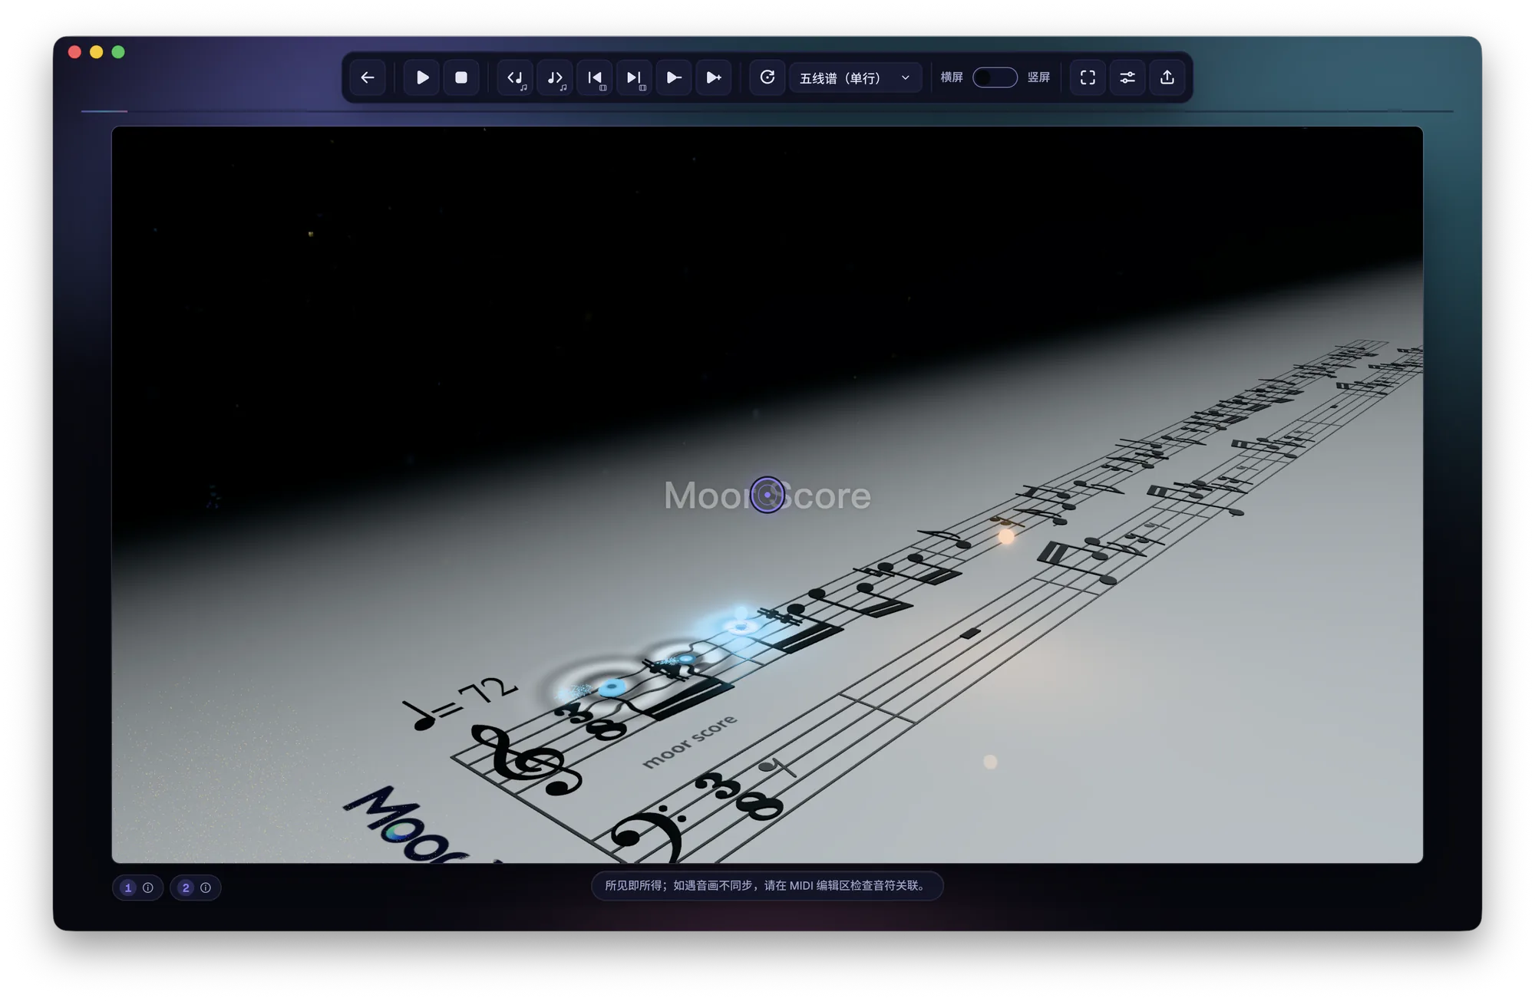
Task: Show info for track 2
Action: pyautogui.click(x=206, y=887)
